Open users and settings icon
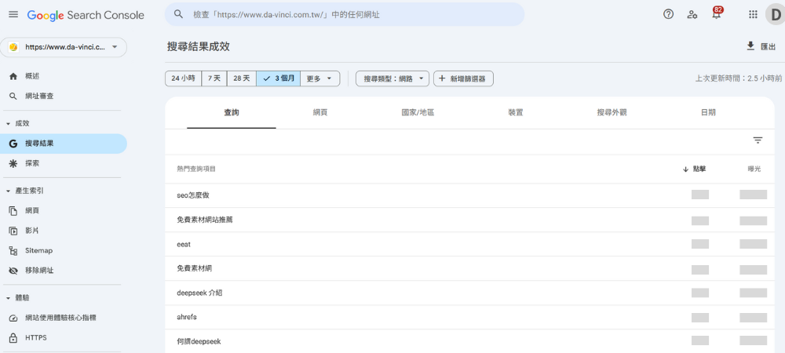 click(692, 14)
